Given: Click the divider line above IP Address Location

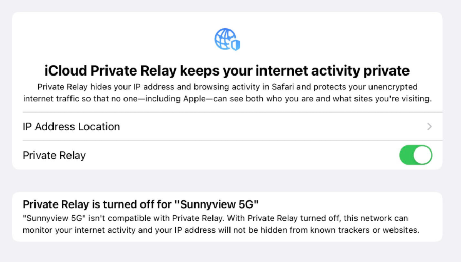Looking at the screenshot, I should coord(232,112).
